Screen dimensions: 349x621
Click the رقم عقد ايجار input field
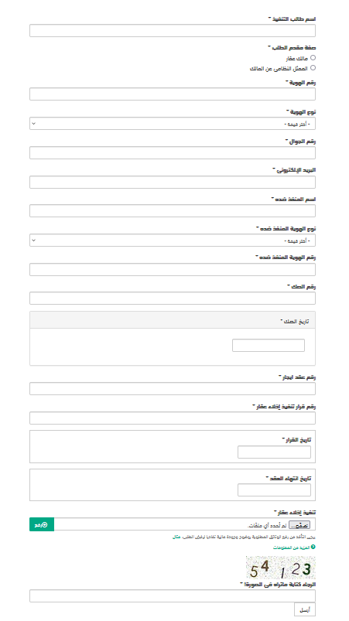[173, 388]
